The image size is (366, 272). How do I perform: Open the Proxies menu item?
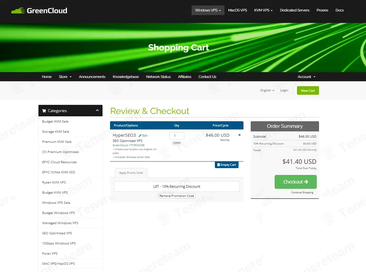[322, 10]
